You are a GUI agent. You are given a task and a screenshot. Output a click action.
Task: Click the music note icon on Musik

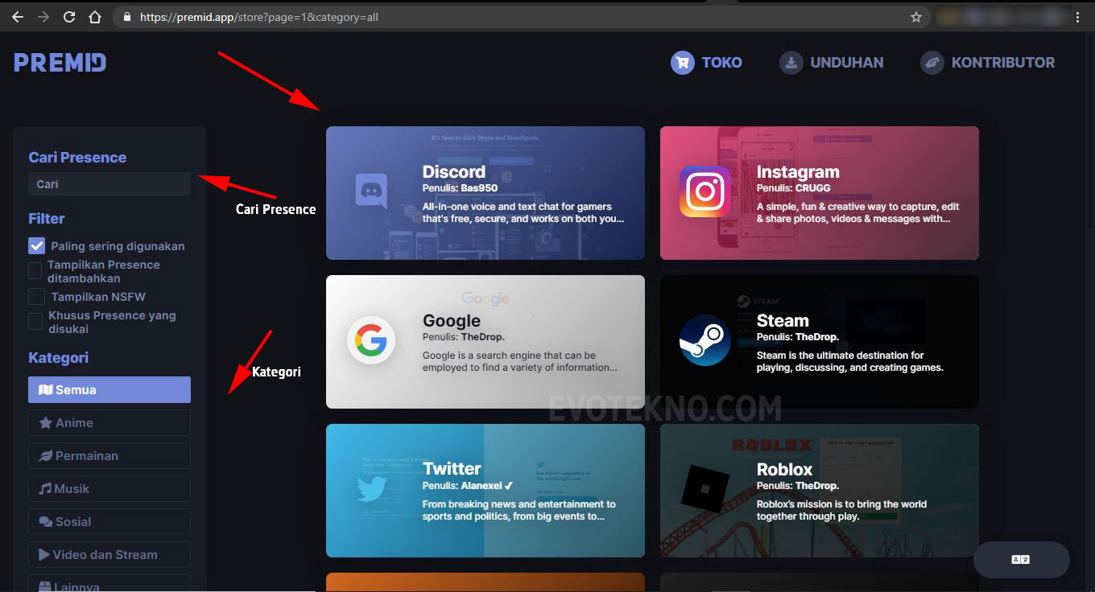click(45, 488)
